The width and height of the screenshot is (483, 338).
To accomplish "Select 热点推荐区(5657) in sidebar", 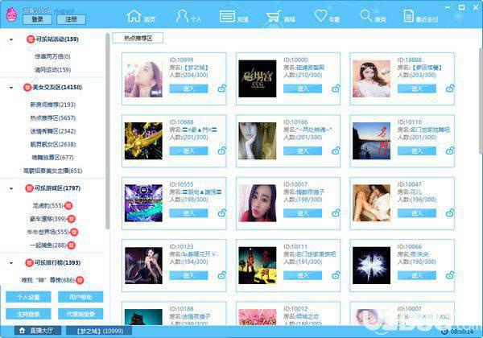I will click(52, 118).
